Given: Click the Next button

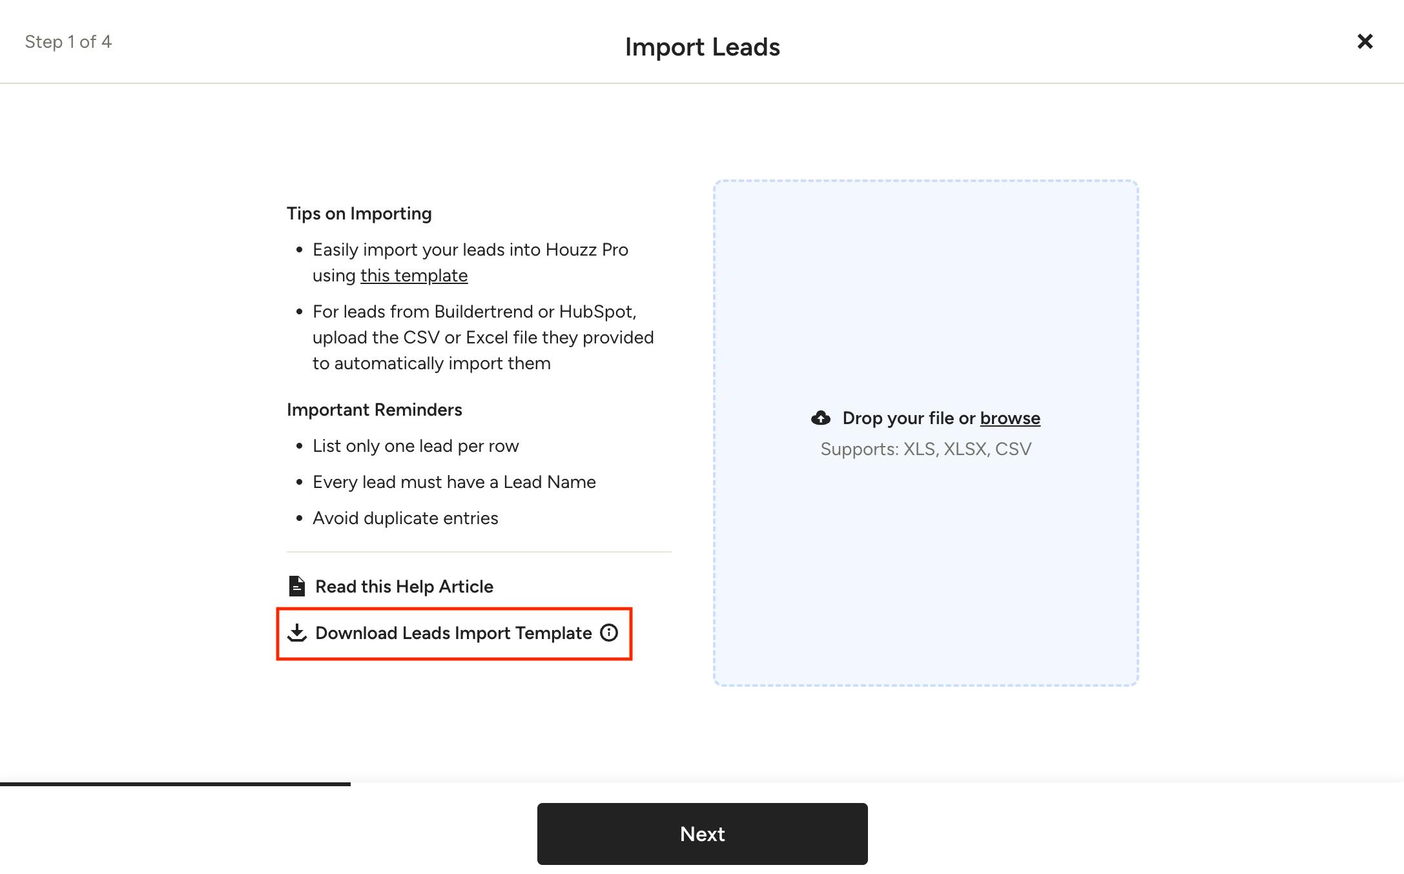Looking at the screenshot, I should click(x=702, y=833).
